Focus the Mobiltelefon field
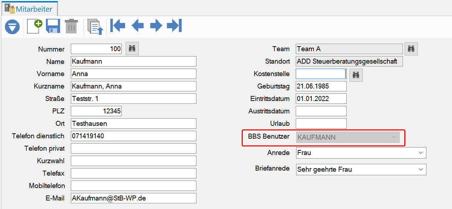 (x=133, y=186)
